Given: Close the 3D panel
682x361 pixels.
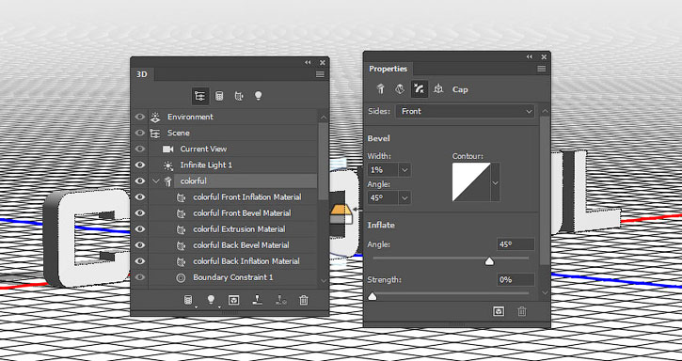Looking at the screenshot, I should click(x=323, y=63).
